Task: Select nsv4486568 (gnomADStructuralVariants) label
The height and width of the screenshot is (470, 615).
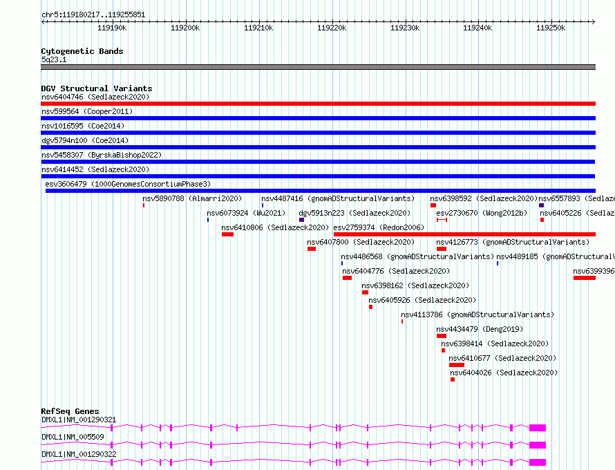Action: (417, 256)
